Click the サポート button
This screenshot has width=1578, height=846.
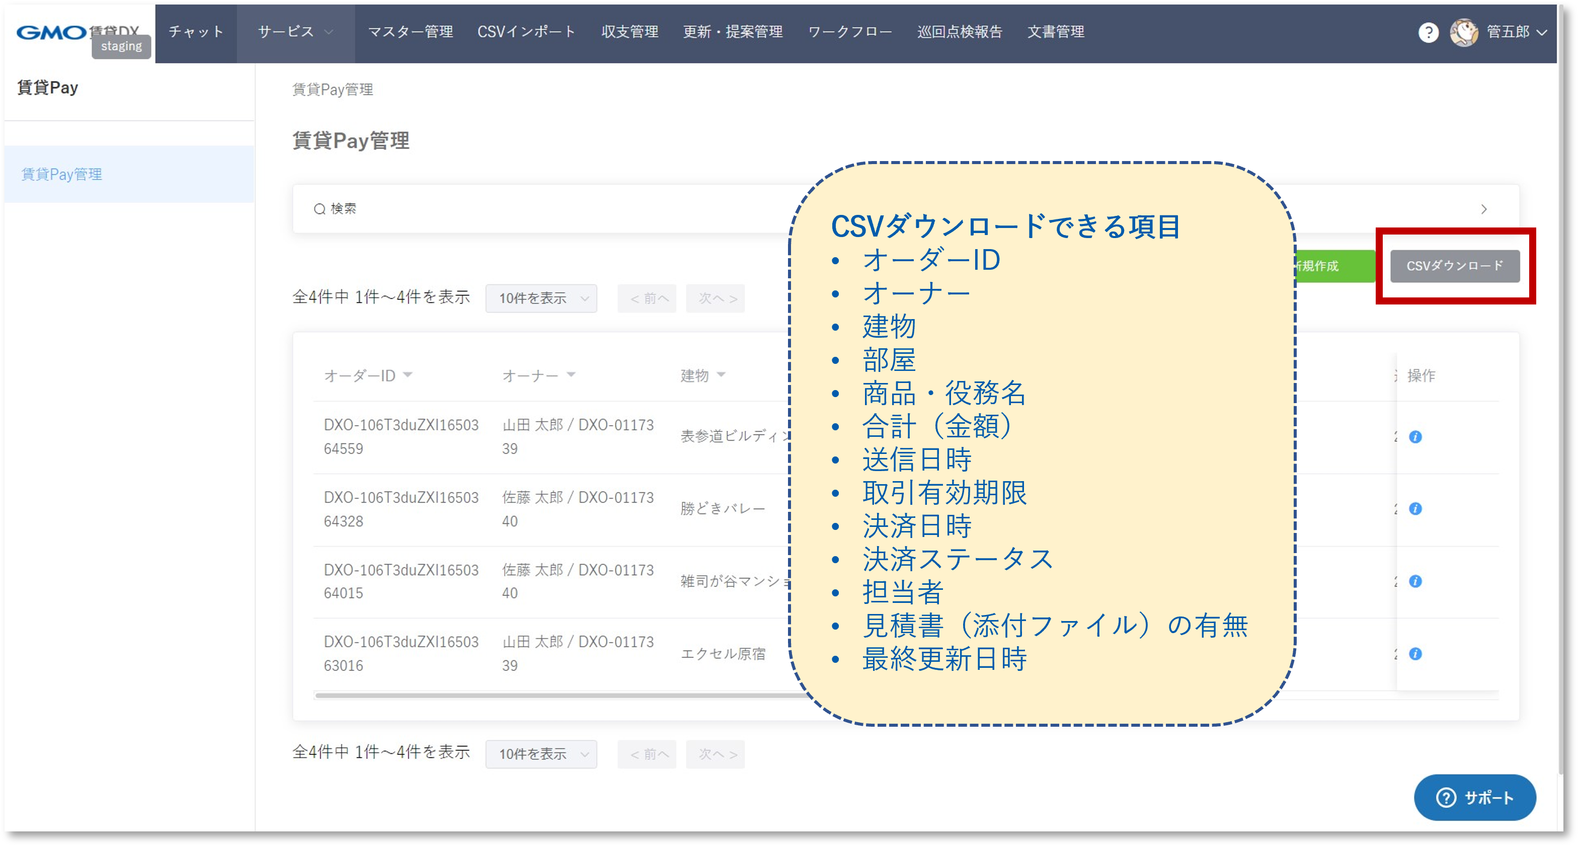click(1474, 797)
